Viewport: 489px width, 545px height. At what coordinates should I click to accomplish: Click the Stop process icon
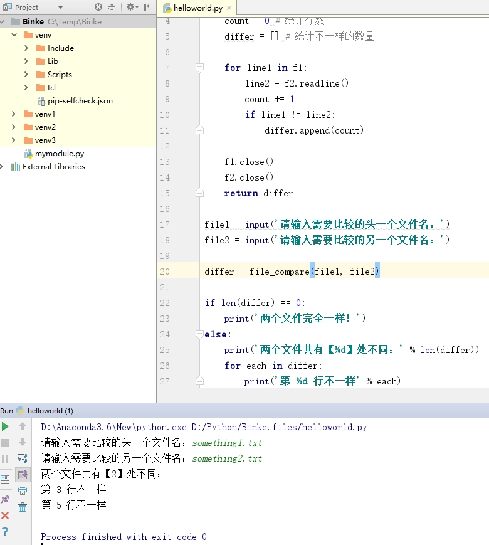(5, 443)
